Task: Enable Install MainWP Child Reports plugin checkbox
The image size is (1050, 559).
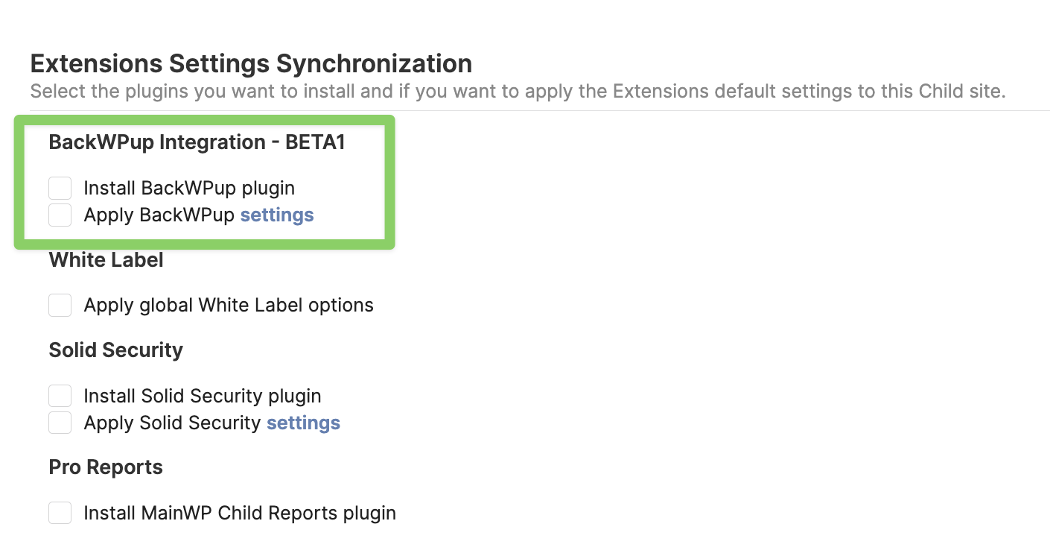Action: [60, 513]
